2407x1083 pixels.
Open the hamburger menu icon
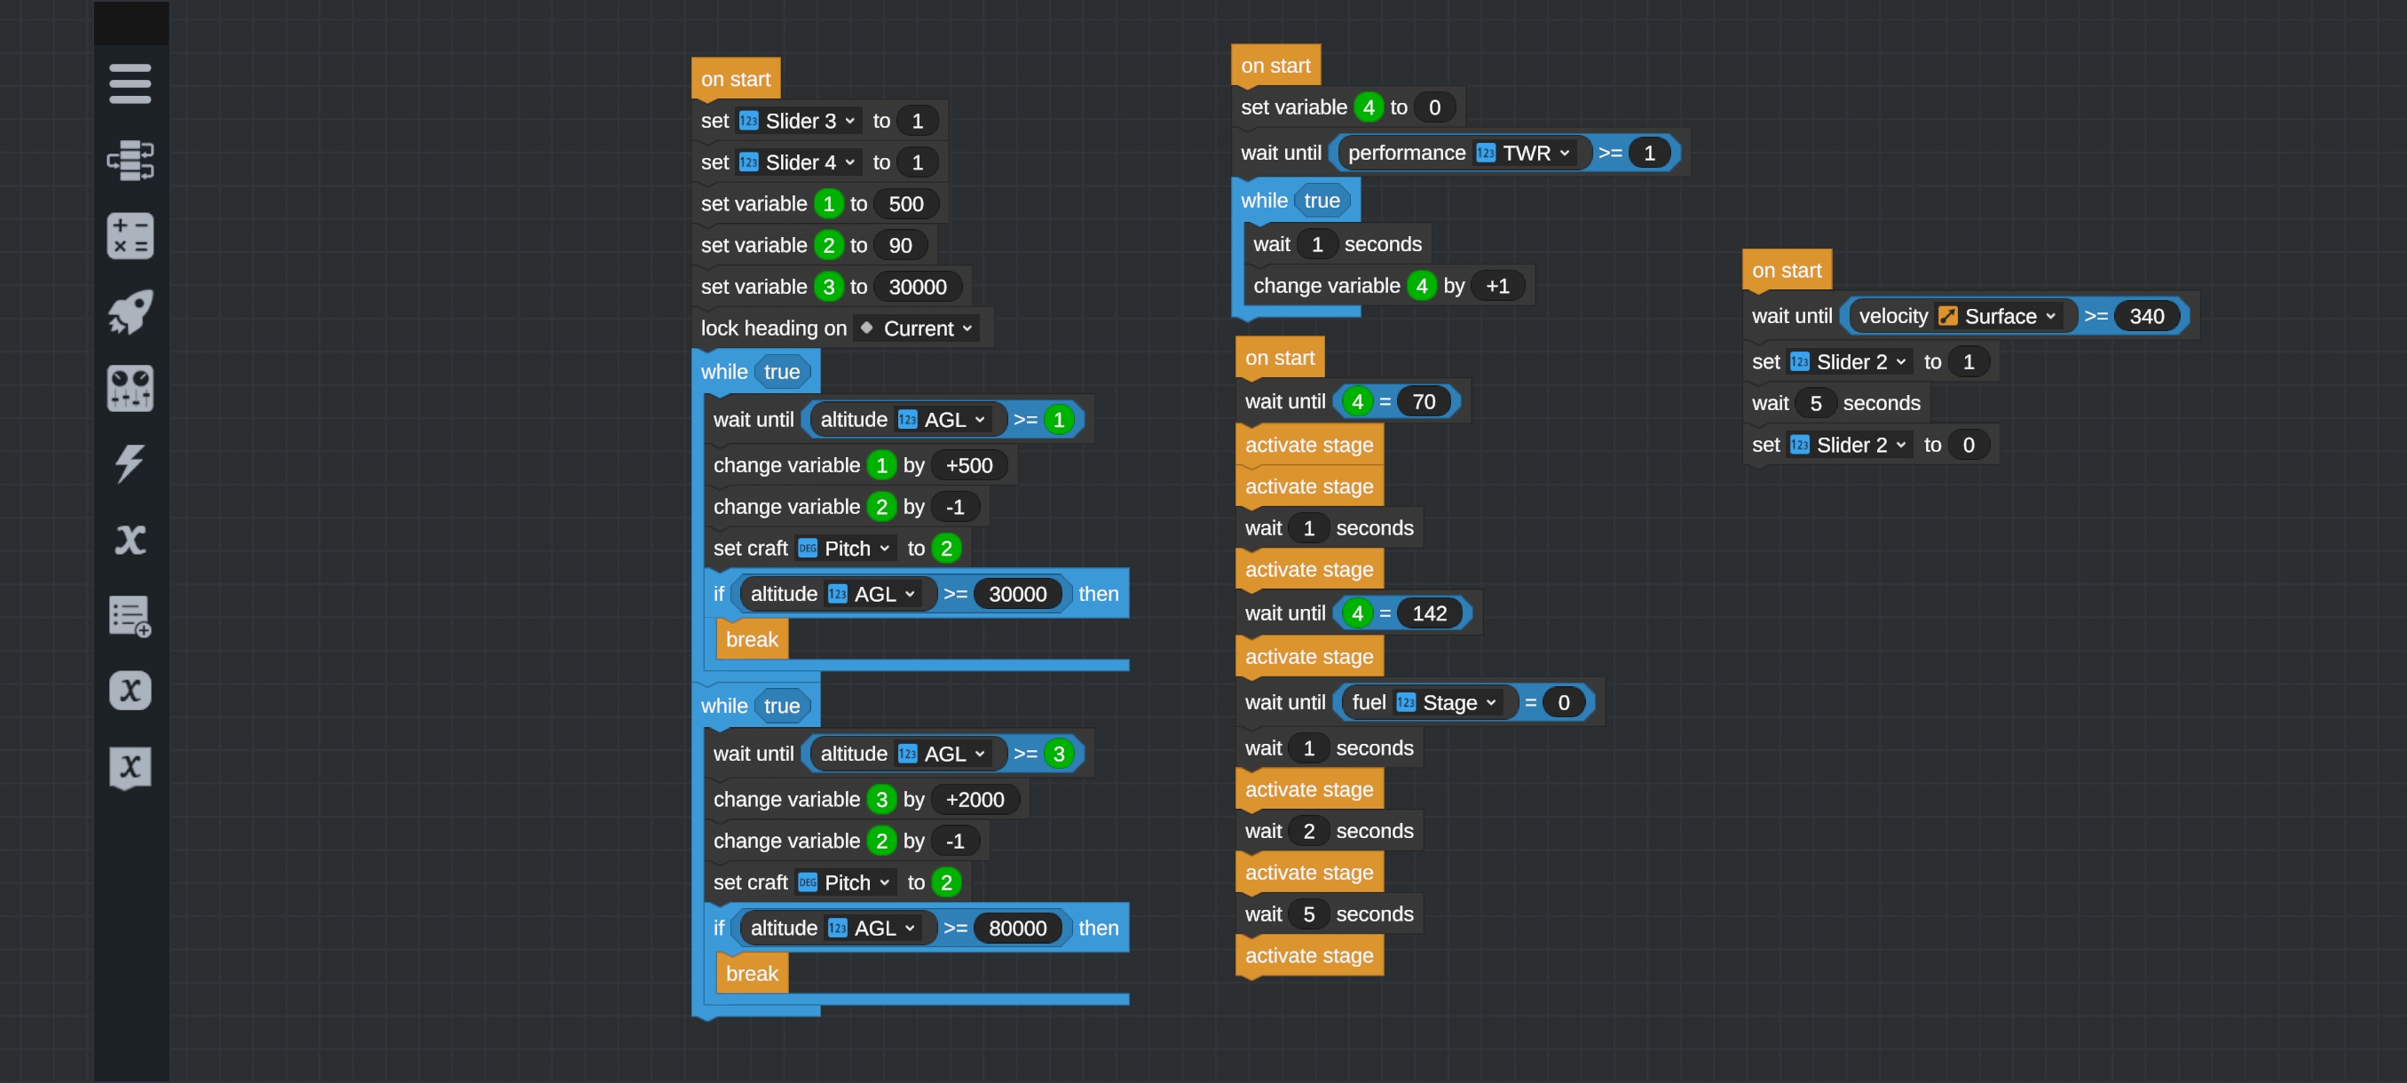(130, 83)
